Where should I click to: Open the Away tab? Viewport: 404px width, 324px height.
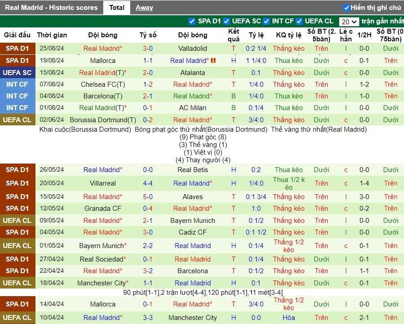[x=144, y=8]
